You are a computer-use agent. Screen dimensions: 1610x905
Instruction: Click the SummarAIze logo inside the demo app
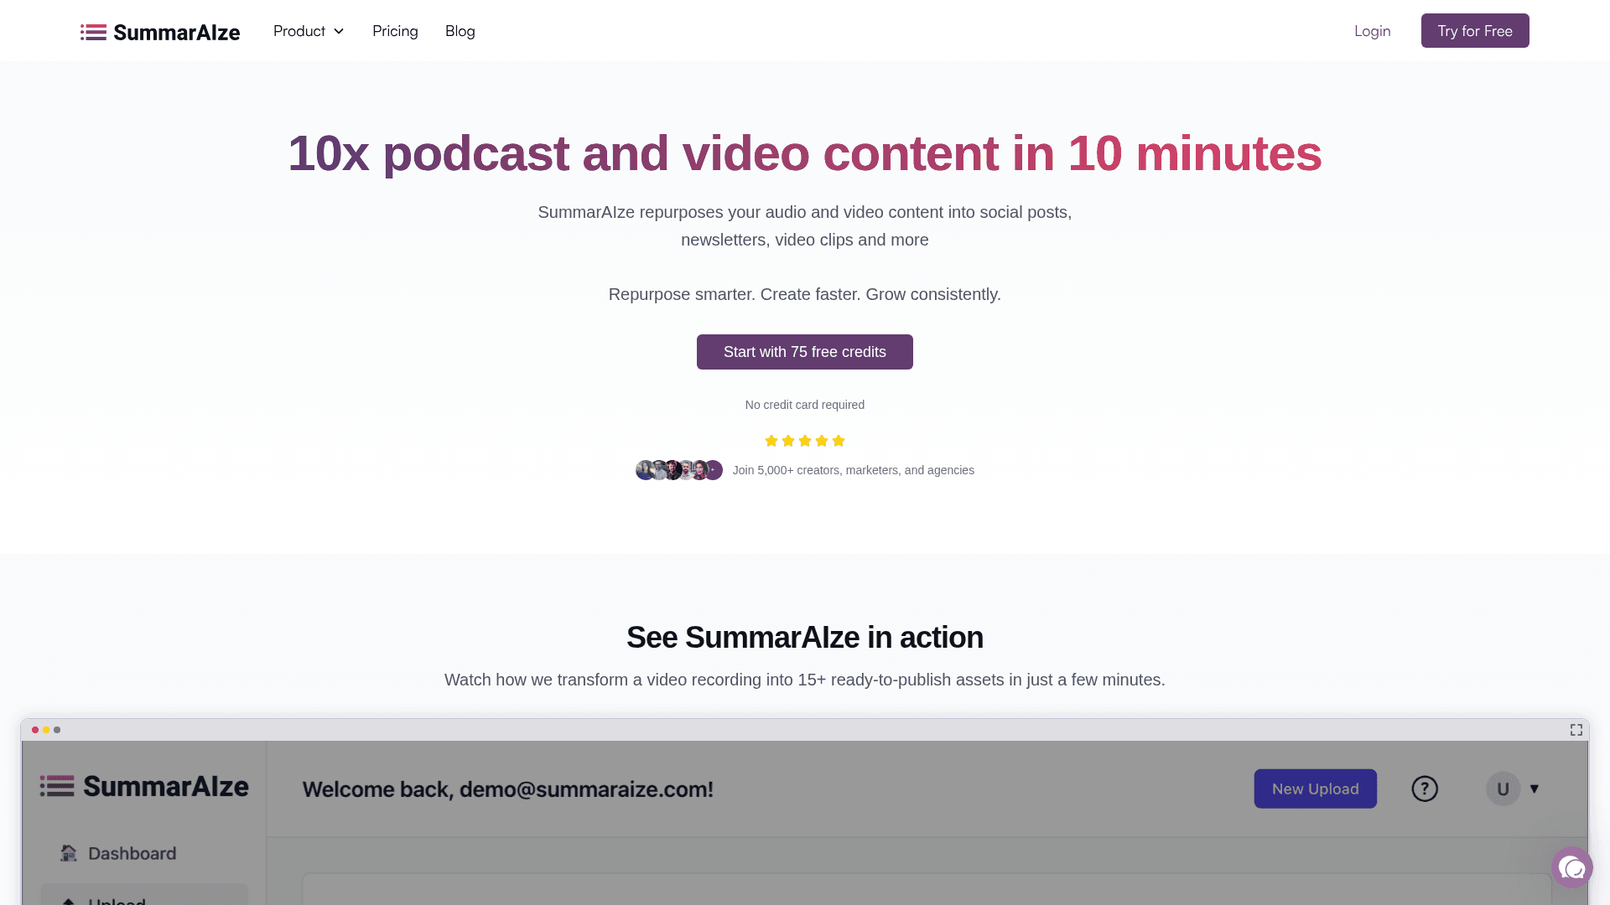(x=143, y=787)
